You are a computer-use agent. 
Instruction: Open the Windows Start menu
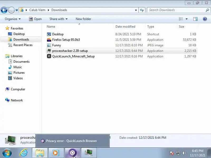7,153
